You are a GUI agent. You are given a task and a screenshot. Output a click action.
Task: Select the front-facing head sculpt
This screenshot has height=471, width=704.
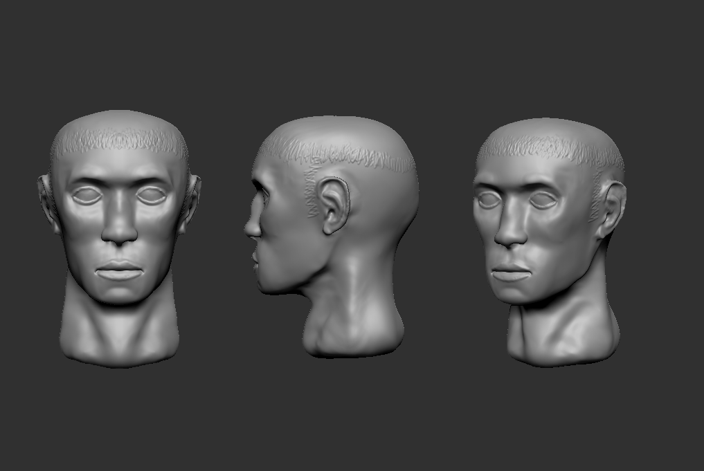119,239
